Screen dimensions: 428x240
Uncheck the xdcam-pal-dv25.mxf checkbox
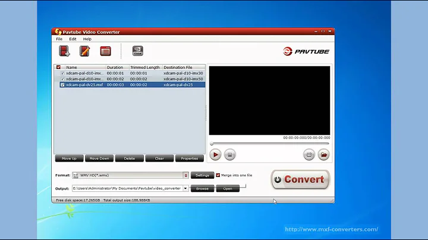(x=62, y=85)
